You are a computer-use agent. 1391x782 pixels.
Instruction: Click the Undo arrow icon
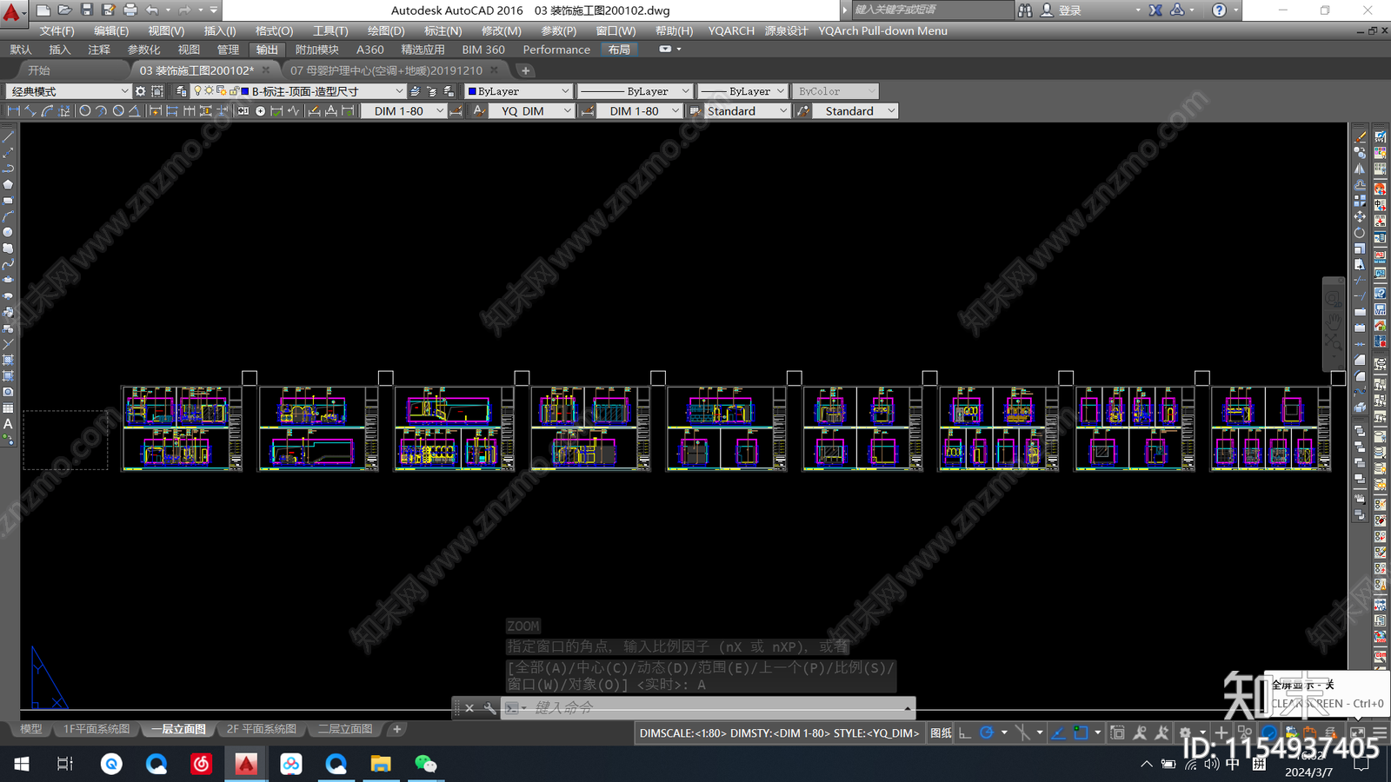[x=152, y=10]
